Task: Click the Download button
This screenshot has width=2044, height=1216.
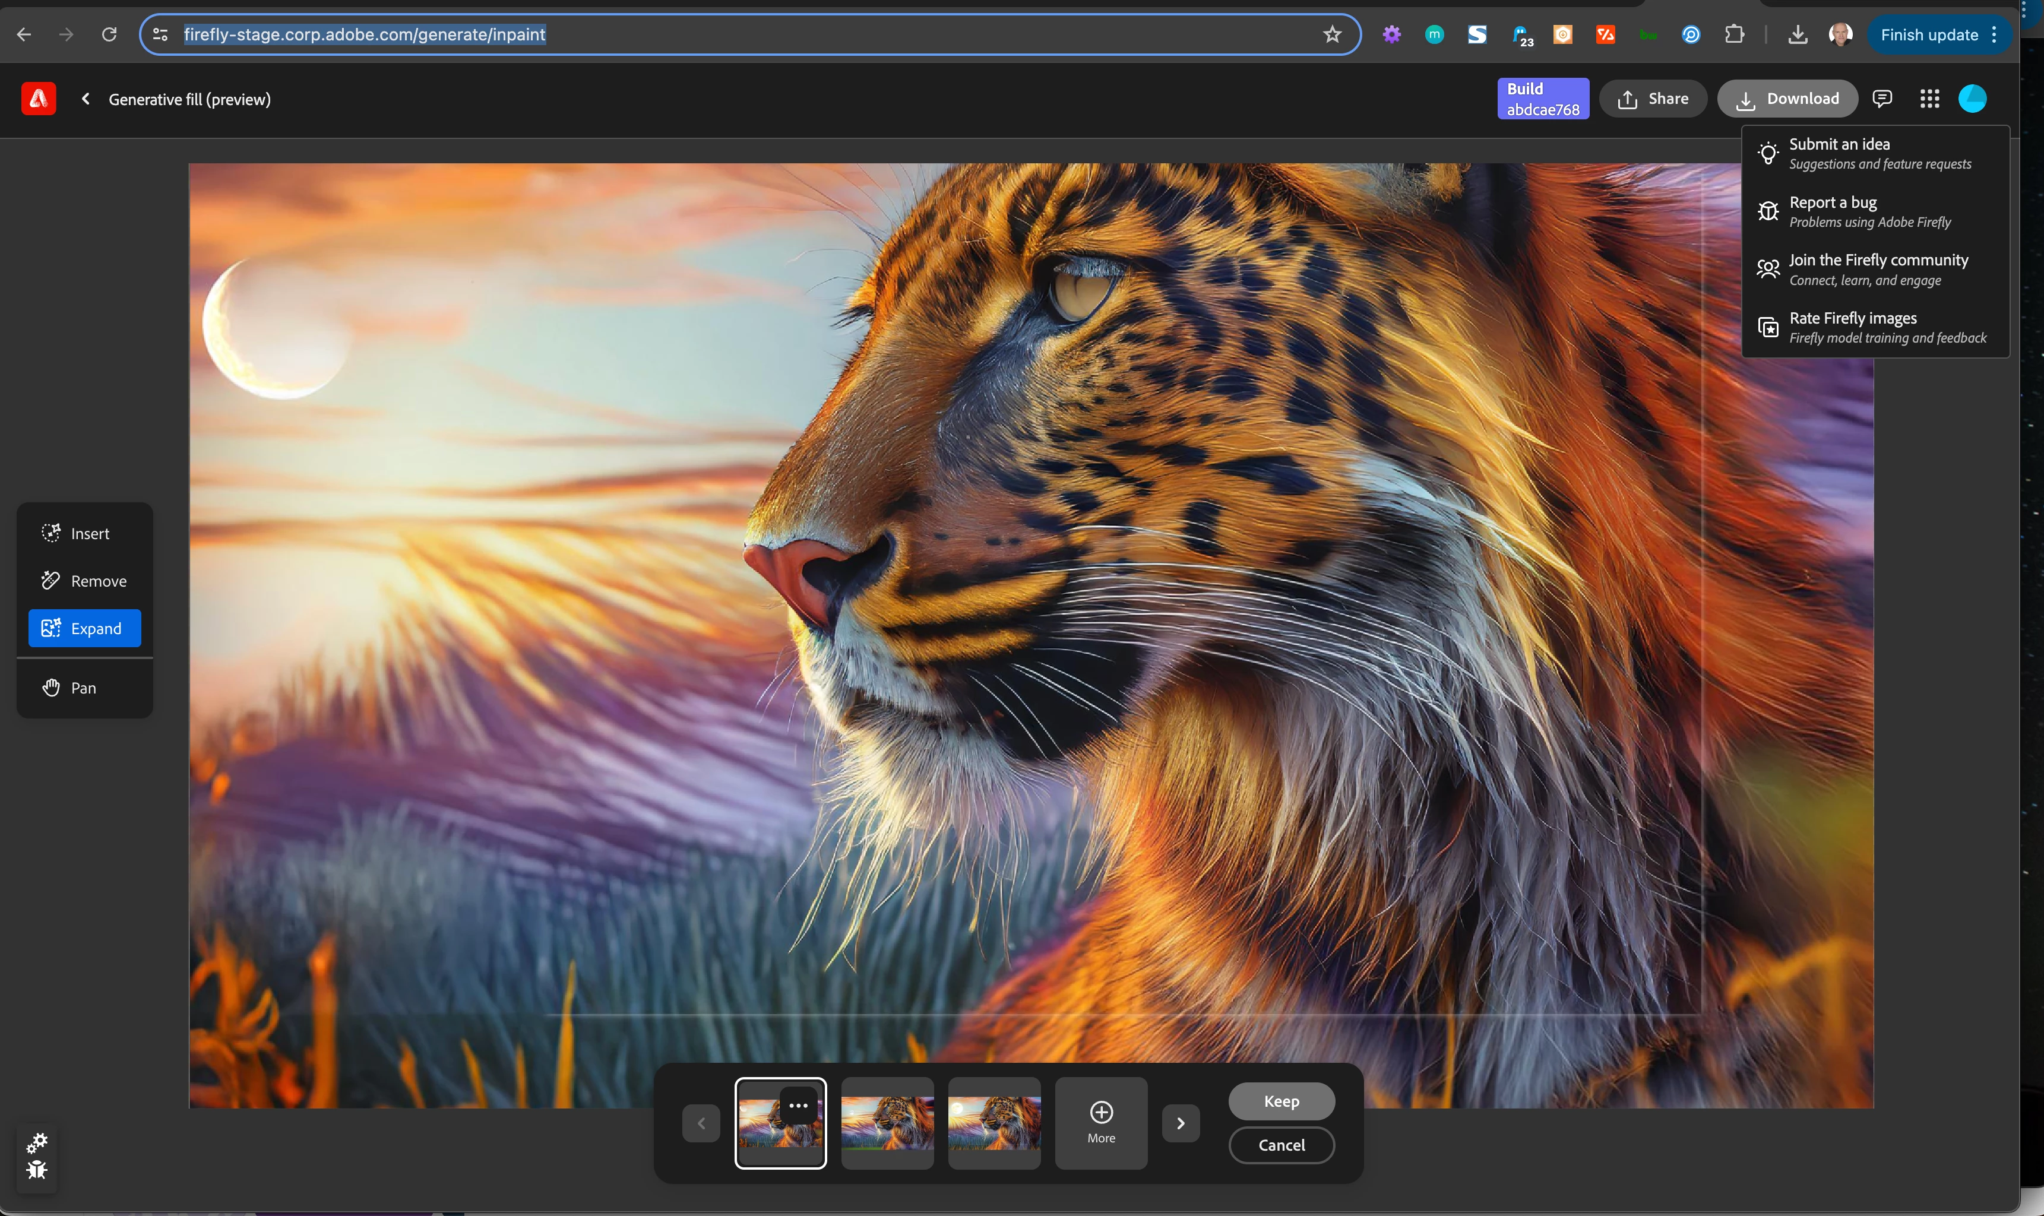Action: pyautogui.click(x=1787, y=99)
